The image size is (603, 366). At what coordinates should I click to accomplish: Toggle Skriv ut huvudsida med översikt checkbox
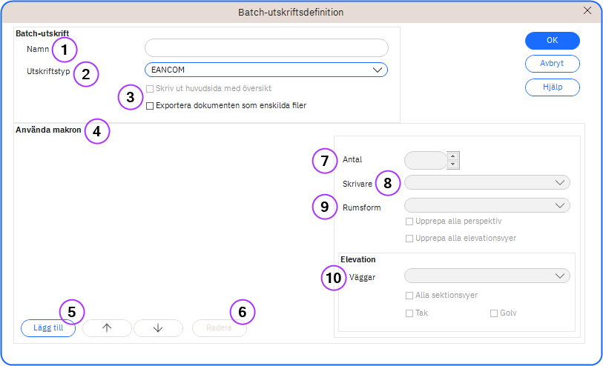click(150, 89)
